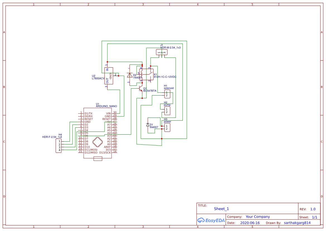Screen dimensions: 326x231
Task: Select the date 2020-06-16
Action: pyautogui.click(x=250, y=223)
